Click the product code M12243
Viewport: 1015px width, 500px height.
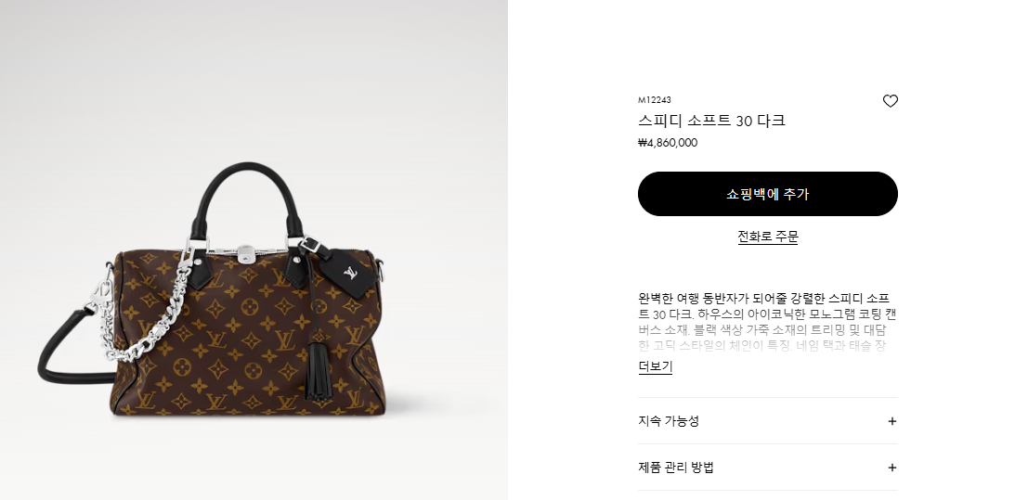(x=655, y=99)
